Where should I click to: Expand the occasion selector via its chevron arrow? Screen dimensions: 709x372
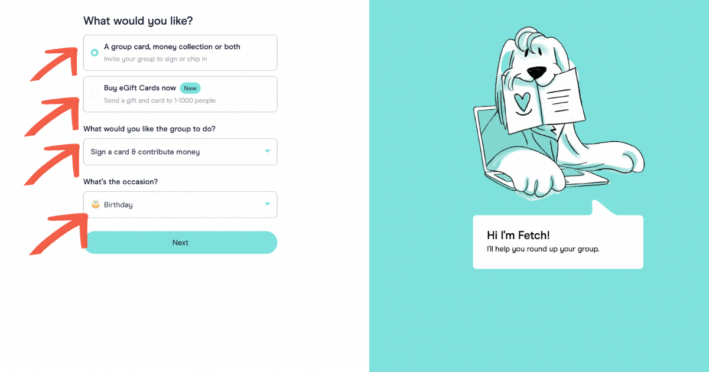[266, 204]
